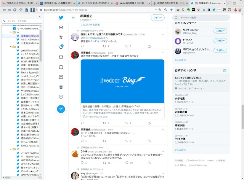This screenshot has width=244, height=180.
Task: Close the 深澤諭史 Twitter tab
Action: click(x=225, y=3)
